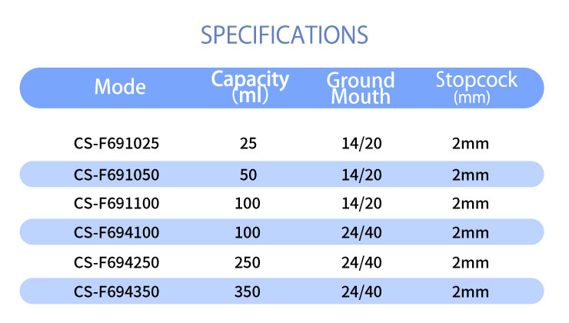Image resolution: width=569 pixels, height=323 pixels.
Task: Select model CS-F691100
Action: pos(117,204)
